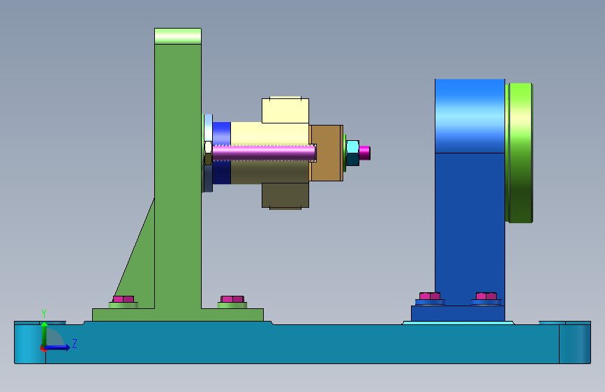Select the cyan hex nut on rod

(352, 153)
